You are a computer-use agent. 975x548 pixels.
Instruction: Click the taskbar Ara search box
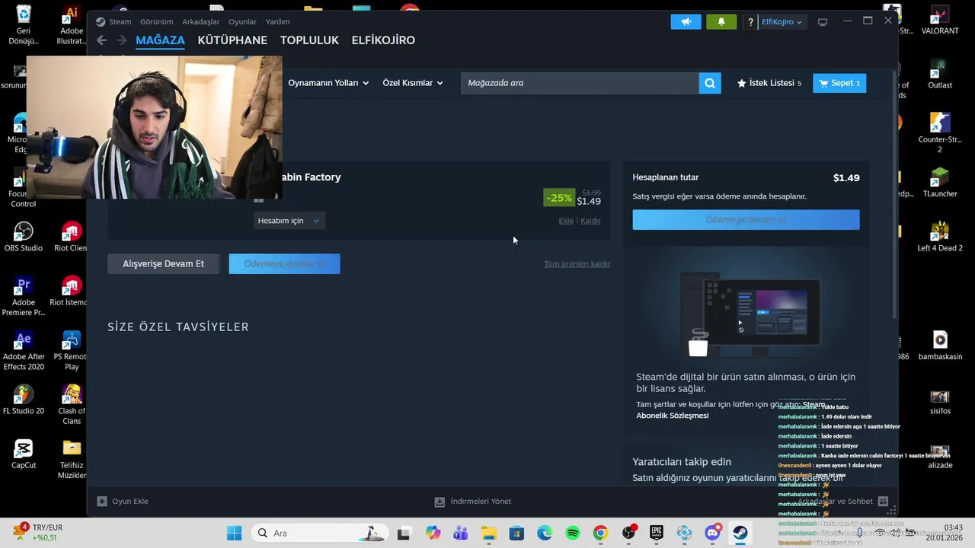pos(322,533)
